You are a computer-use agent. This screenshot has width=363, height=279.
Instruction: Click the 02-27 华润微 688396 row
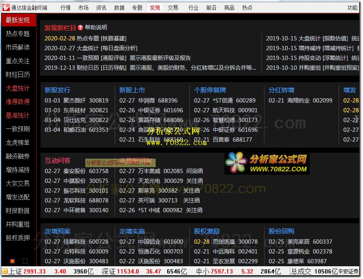coord(148,101)
